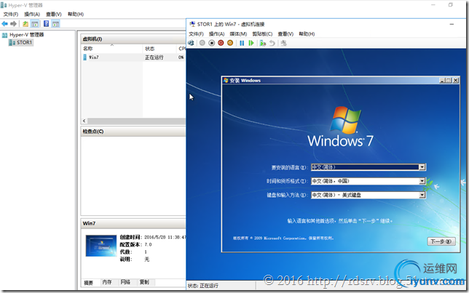This screenshot has height=293, width=469.
Task: Open 文件(F) menu in VM connection window
Action: 196,33
